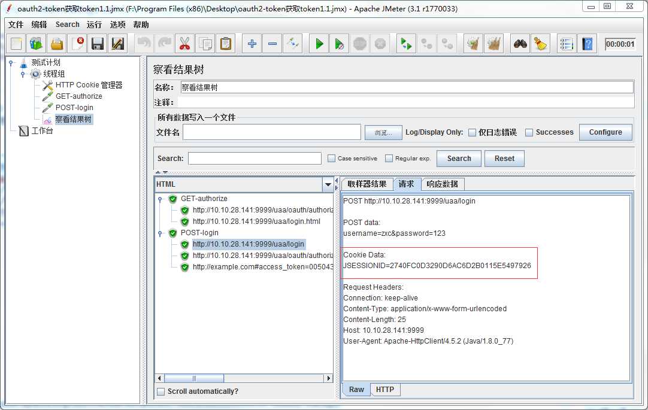
Task: Click the 名称 name input field
Action: tap(407, 87)
